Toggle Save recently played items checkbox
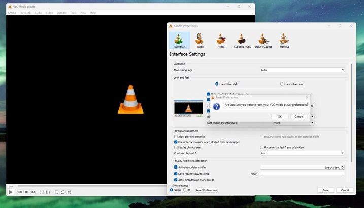 click(x=176, y=174)
